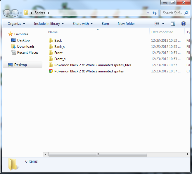Click the Burn toolbar button

click(105, 24)
